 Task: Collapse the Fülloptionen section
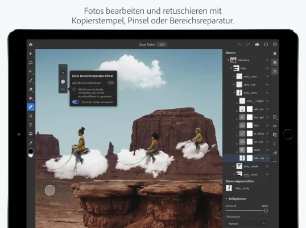pyautogui.click(x=226, y=199)
